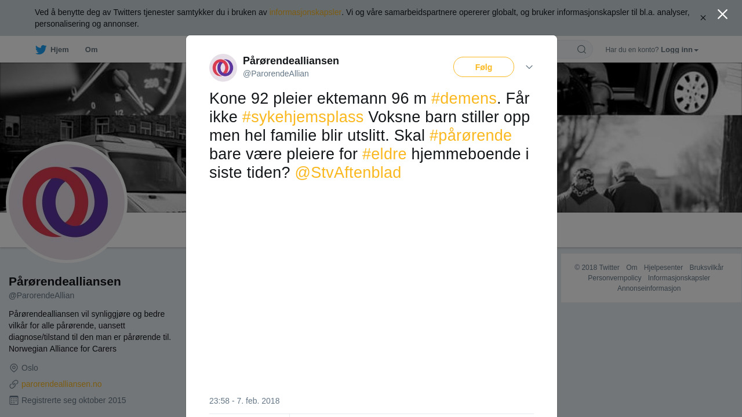
Task: Select Hjem in the top navigation
Action: click(60, 50)
